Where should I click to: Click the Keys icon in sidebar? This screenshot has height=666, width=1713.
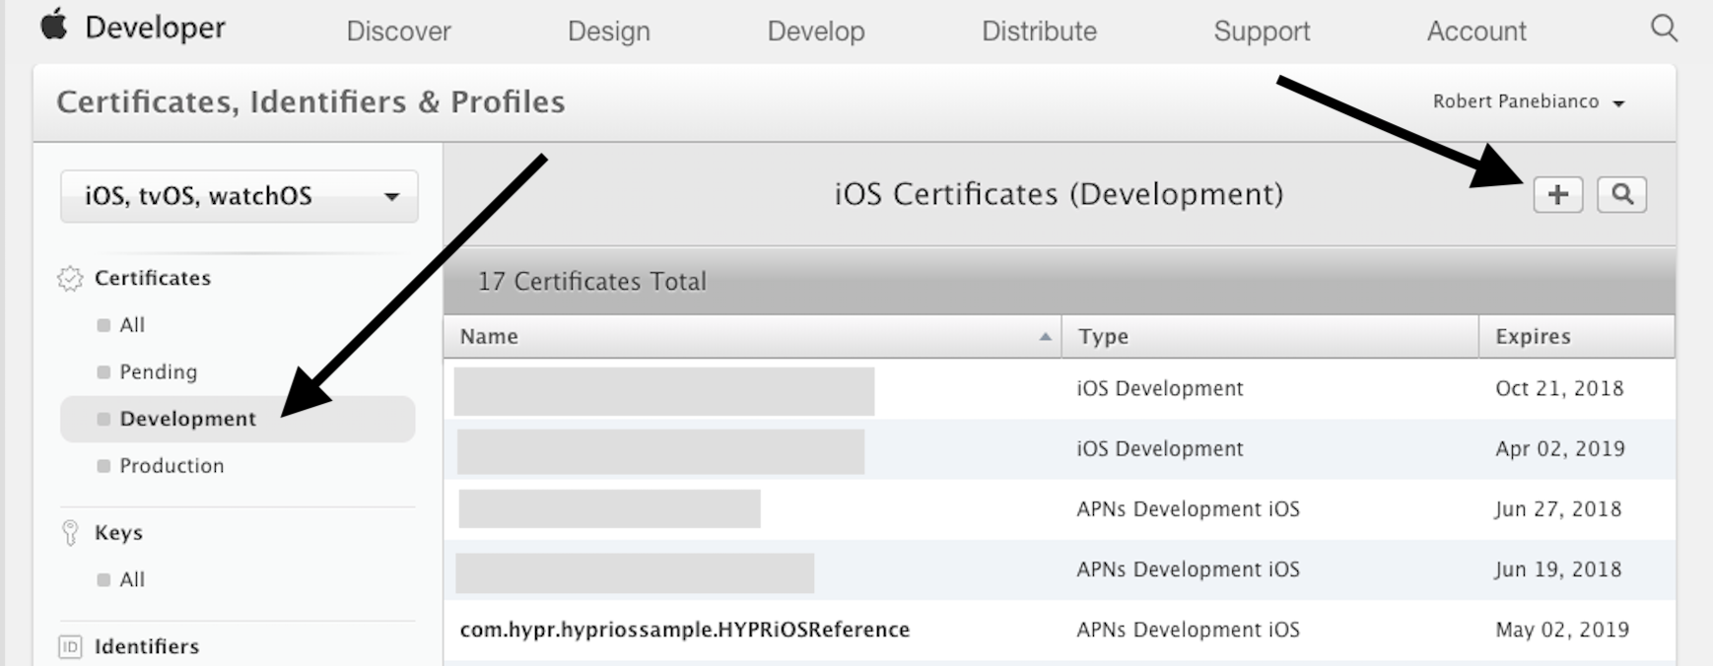[70, 533]
